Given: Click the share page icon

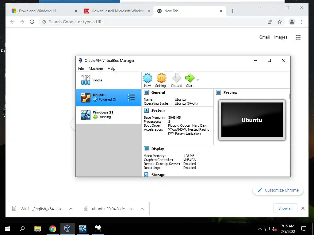Looking at the screenshot, I should pyautogui.click(x=270, y=22).
